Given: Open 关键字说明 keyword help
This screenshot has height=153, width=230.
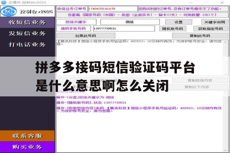Looking at the screenshot, I should tap(215, 22).
